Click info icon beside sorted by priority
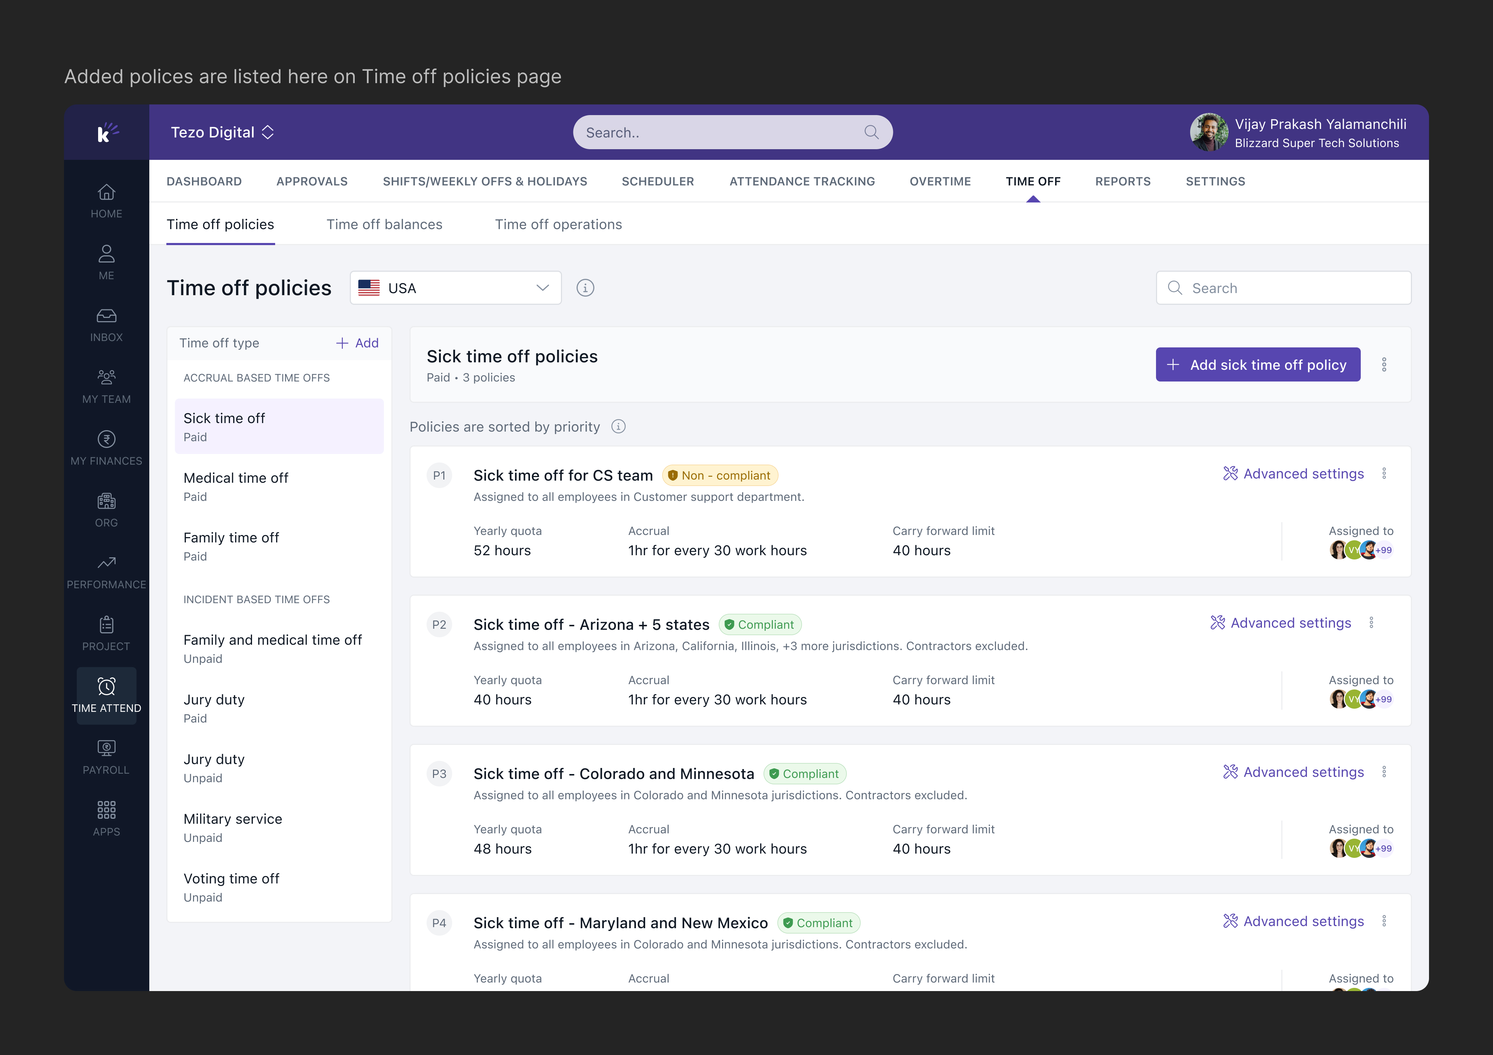Screen dimensions: 1493x1055 619,427
